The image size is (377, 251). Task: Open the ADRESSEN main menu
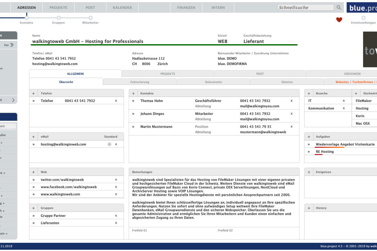pos(26,8)
